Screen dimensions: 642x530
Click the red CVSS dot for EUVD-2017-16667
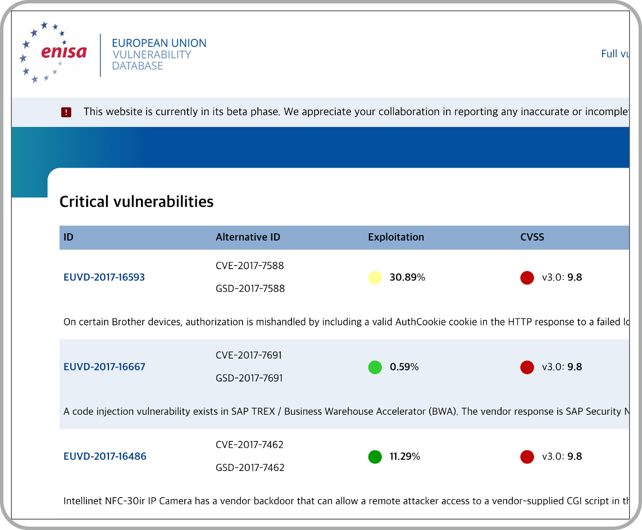click(x=527, y=368)
